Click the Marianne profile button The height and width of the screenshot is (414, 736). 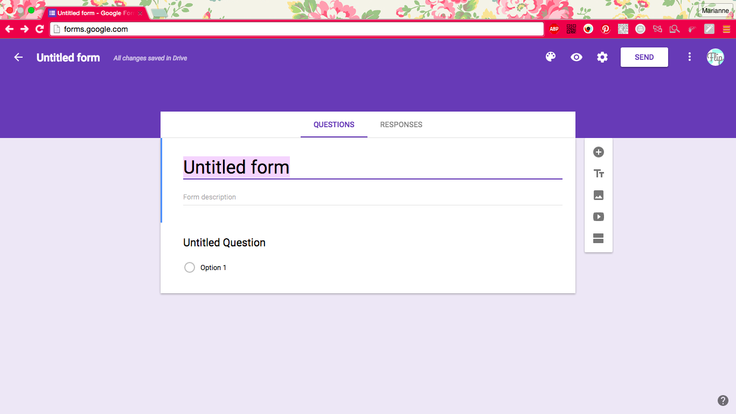coord(716,11)
